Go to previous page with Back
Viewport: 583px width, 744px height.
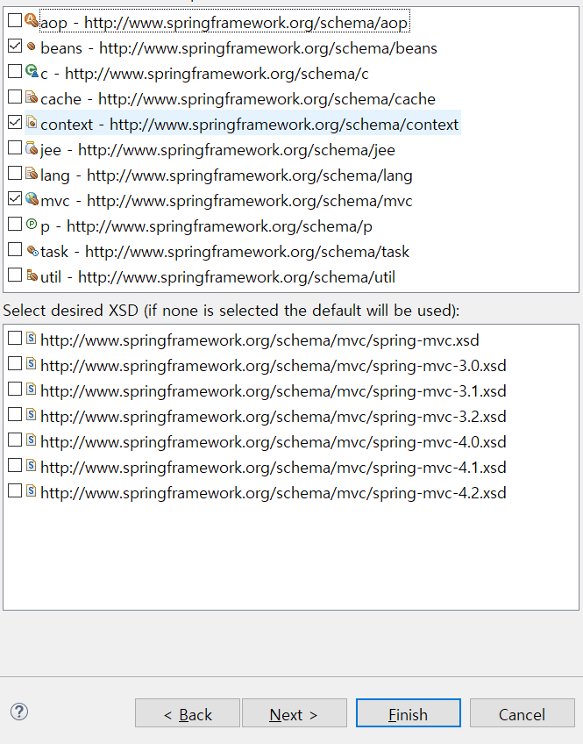188,713
